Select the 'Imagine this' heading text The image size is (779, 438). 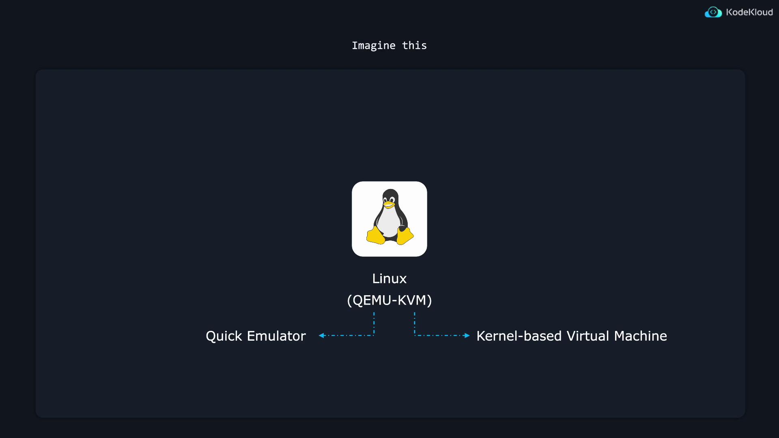pyautogui.click(x=389, y=45)
